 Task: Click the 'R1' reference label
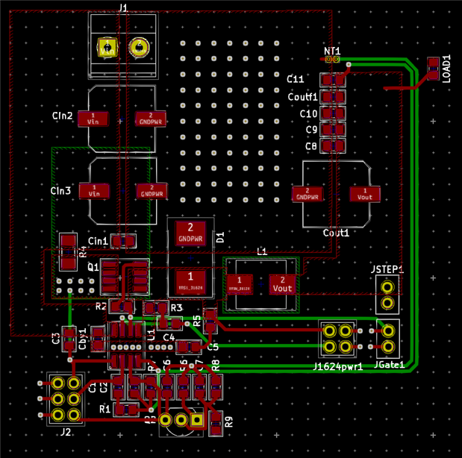click(104, 409)
